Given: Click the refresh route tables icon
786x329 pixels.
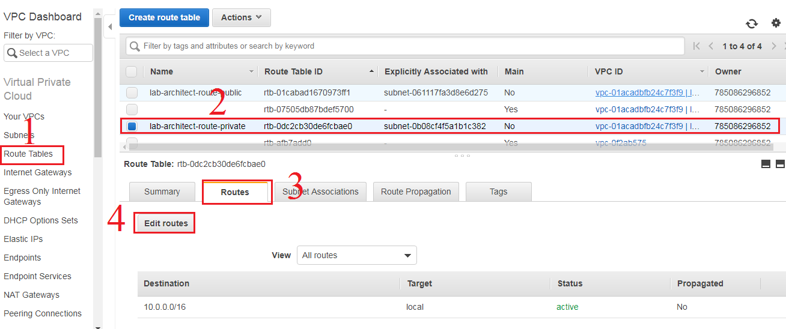Looking at the screenshot, I should [752, 23].
